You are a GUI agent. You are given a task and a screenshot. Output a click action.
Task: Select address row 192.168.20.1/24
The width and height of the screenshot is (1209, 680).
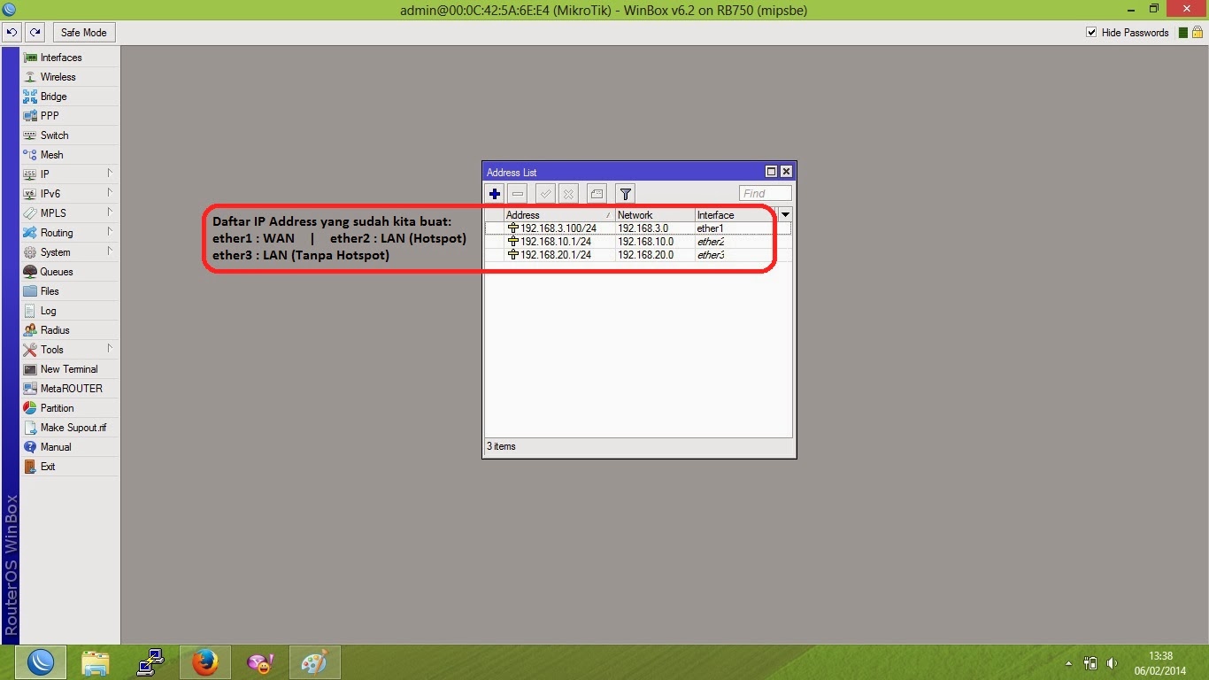click(x=638, y=255)
